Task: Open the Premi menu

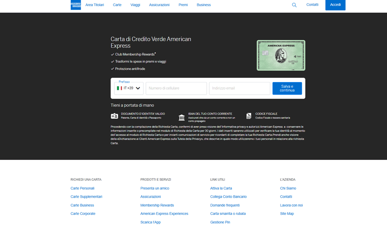Action: coord(183,5)
